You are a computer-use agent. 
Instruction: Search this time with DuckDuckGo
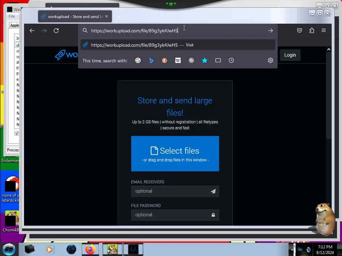click(x=164, y=61)
